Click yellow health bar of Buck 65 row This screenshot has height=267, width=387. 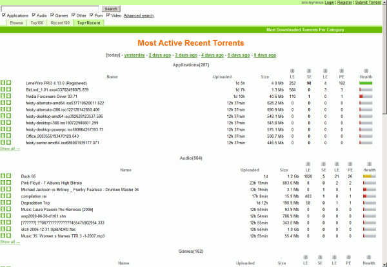tap(370, 176)
